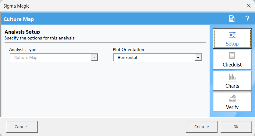Click the Verify checkmark icon
The image size is (255, 136).
point(232,98)
